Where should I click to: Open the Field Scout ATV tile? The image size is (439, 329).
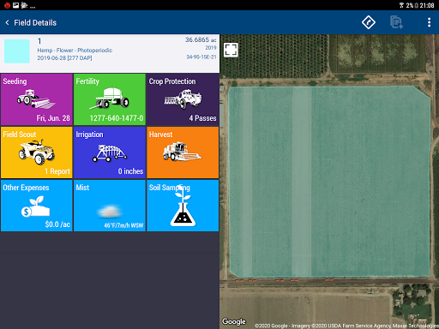tap(37, 153)
